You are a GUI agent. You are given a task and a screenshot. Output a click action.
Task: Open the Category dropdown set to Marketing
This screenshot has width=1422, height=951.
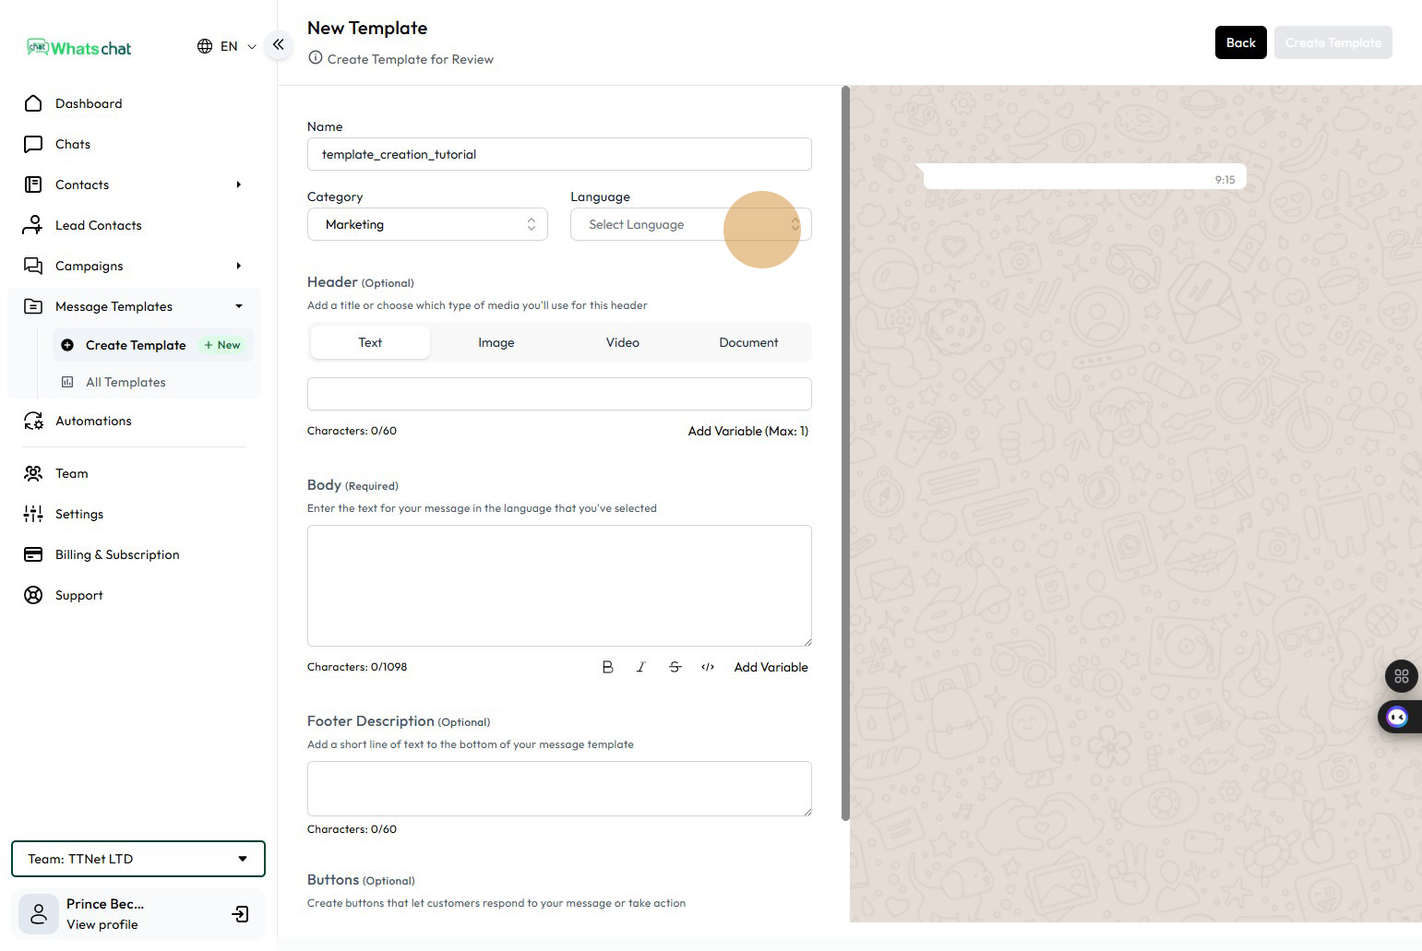(x=427, y=224)
